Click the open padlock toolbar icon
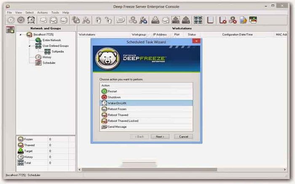This screenshot has height=184, width=295. coord(108,20)
